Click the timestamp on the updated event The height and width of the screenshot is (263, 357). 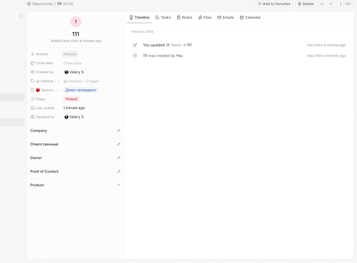coord(327,45)
